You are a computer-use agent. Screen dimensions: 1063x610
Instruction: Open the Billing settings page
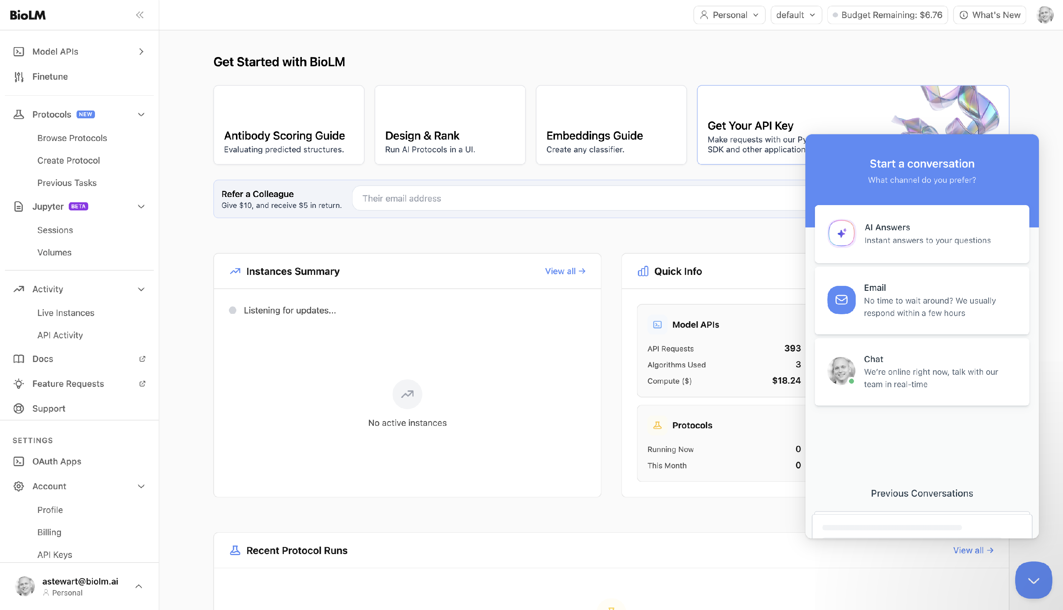(49, 532)
